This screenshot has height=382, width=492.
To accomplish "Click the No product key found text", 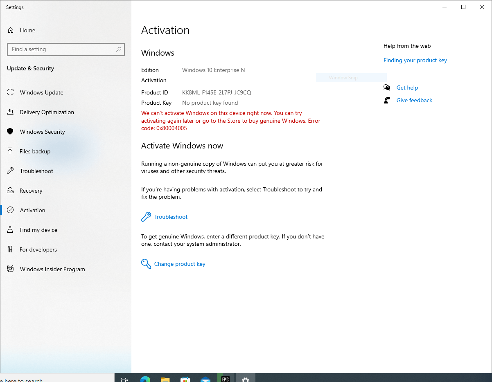I will point(210,103).
